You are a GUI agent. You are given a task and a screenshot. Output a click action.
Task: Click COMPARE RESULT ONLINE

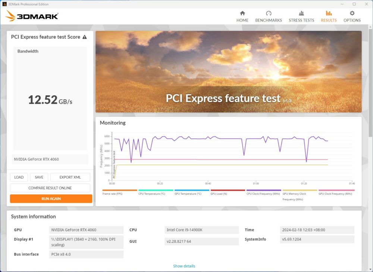[50, 188]
